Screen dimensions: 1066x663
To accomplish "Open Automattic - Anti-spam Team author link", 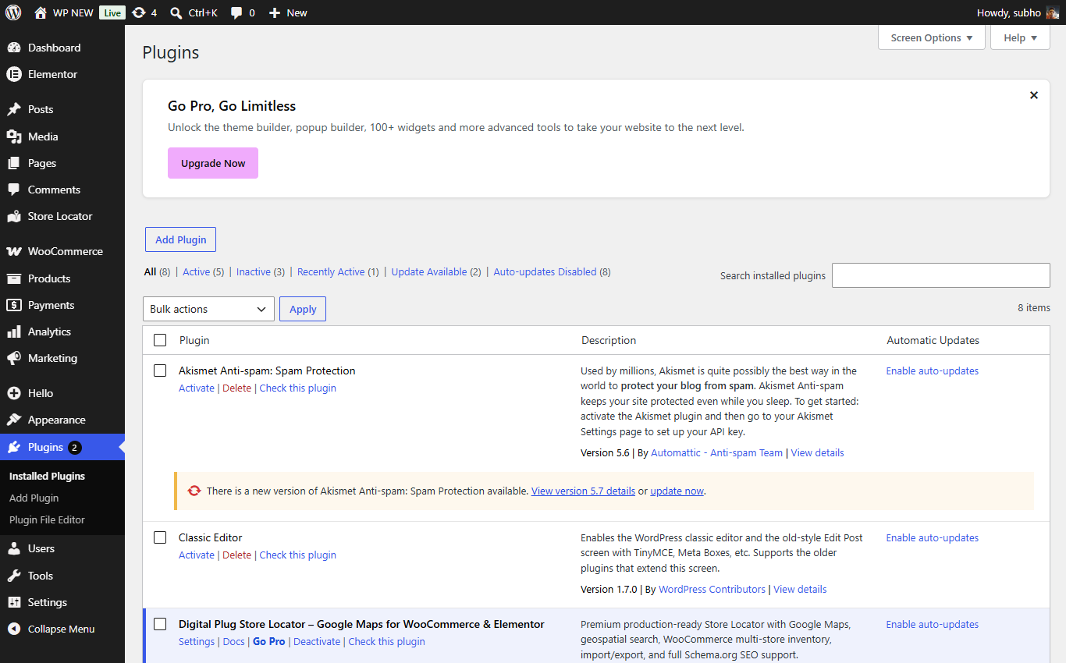I will pos(716,452).
